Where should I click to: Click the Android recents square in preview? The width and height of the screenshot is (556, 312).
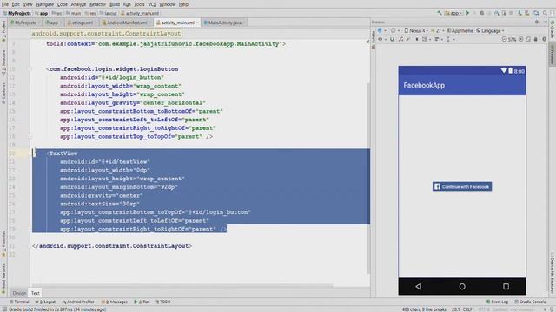click(506, 286)
